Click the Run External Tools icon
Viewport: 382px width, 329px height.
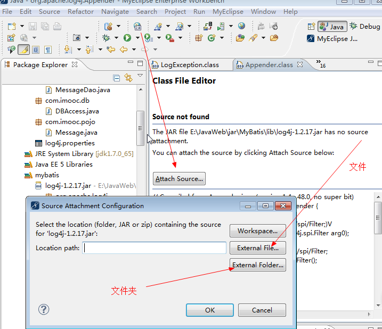click(x=170, y=38)
